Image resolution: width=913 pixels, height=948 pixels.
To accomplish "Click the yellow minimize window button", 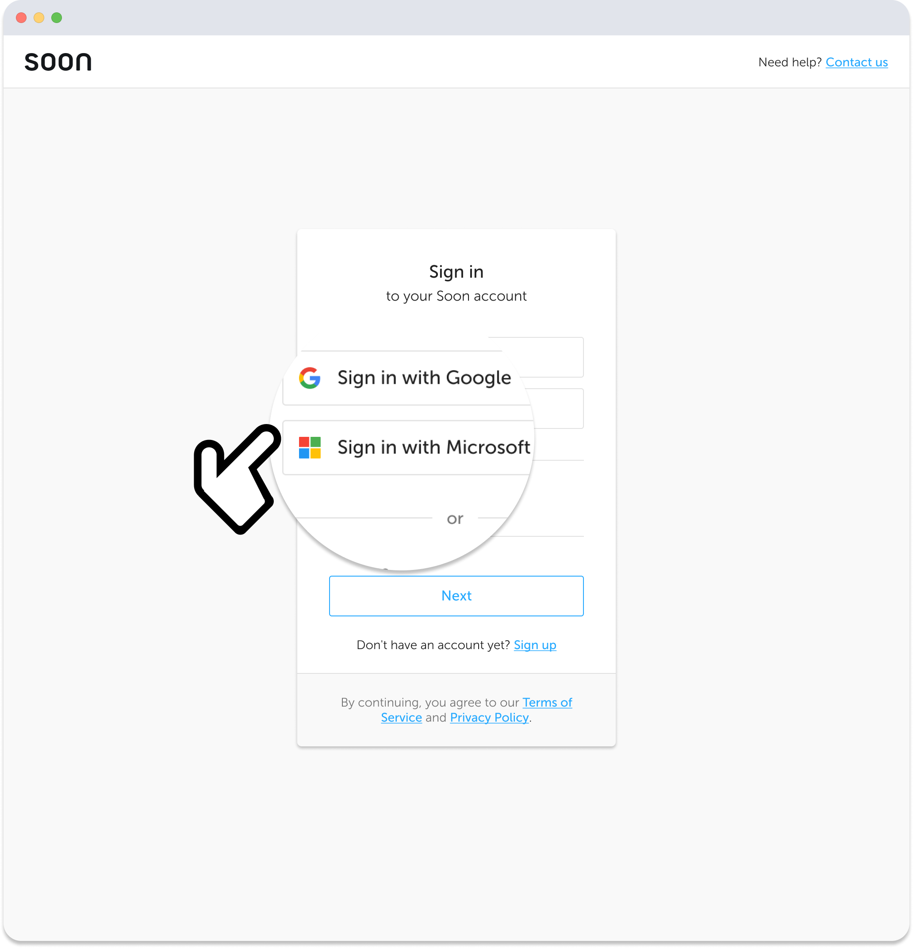I will [x=39, y=18].
